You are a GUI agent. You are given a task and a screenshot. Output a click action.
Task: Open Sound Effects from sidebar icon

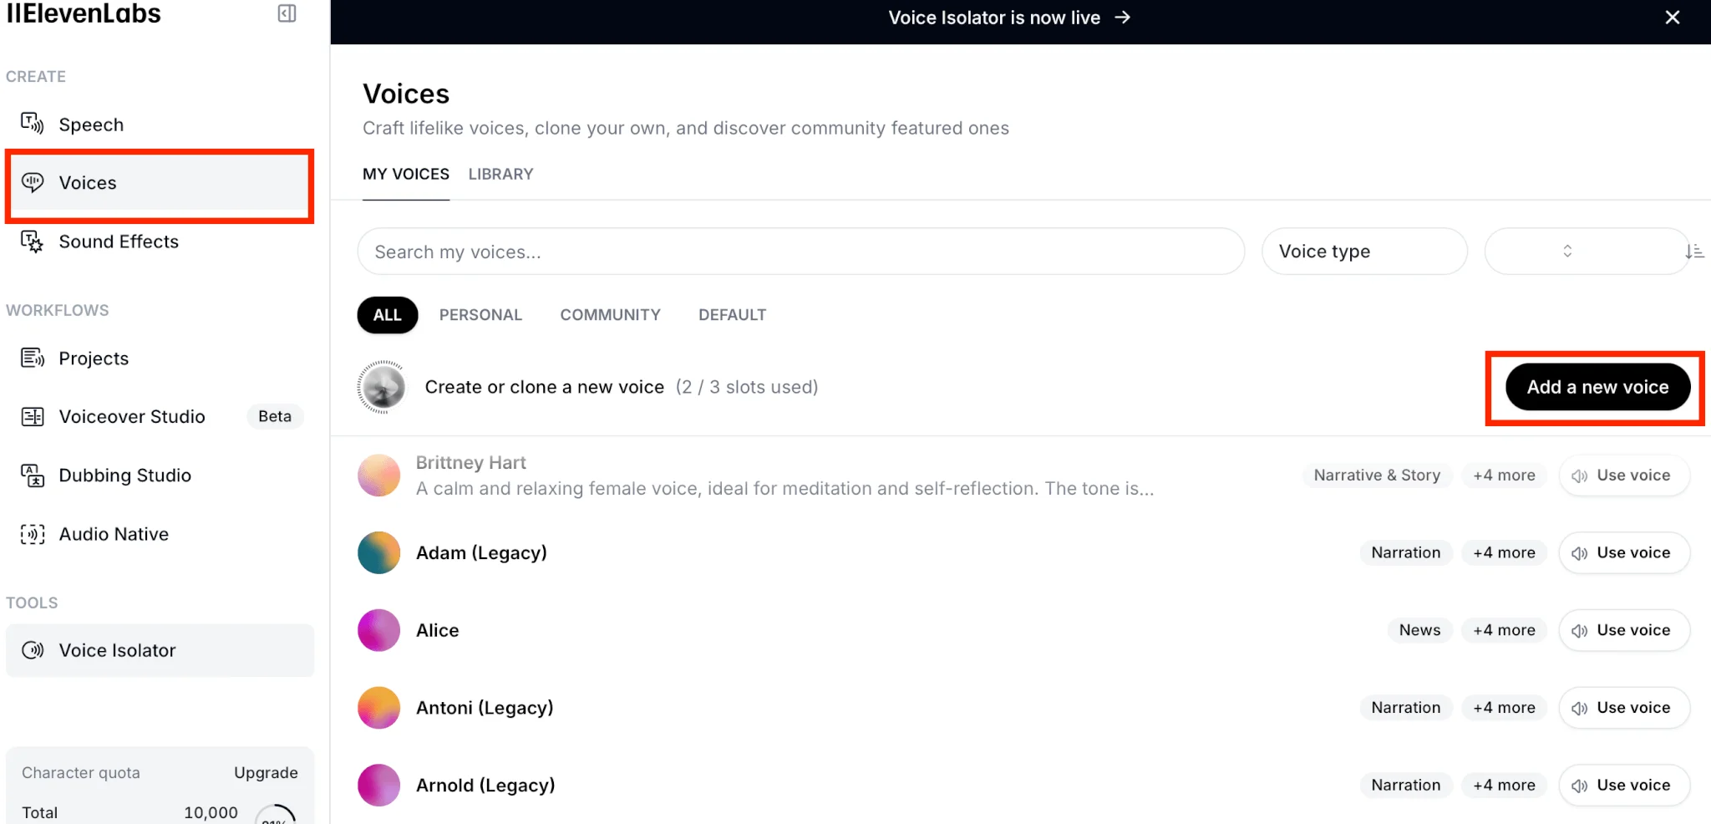click(x=32, y=242)
